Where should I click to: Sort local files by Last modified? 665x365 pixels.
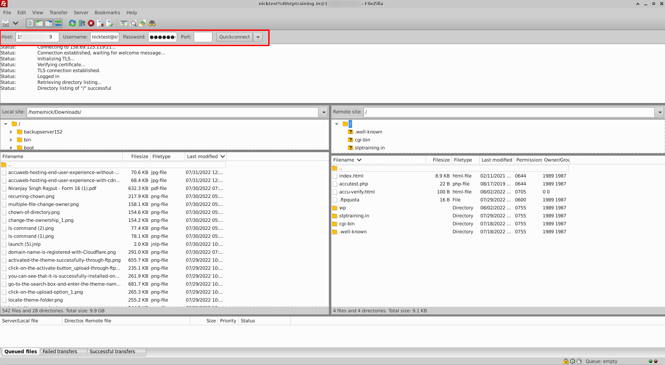205,156
